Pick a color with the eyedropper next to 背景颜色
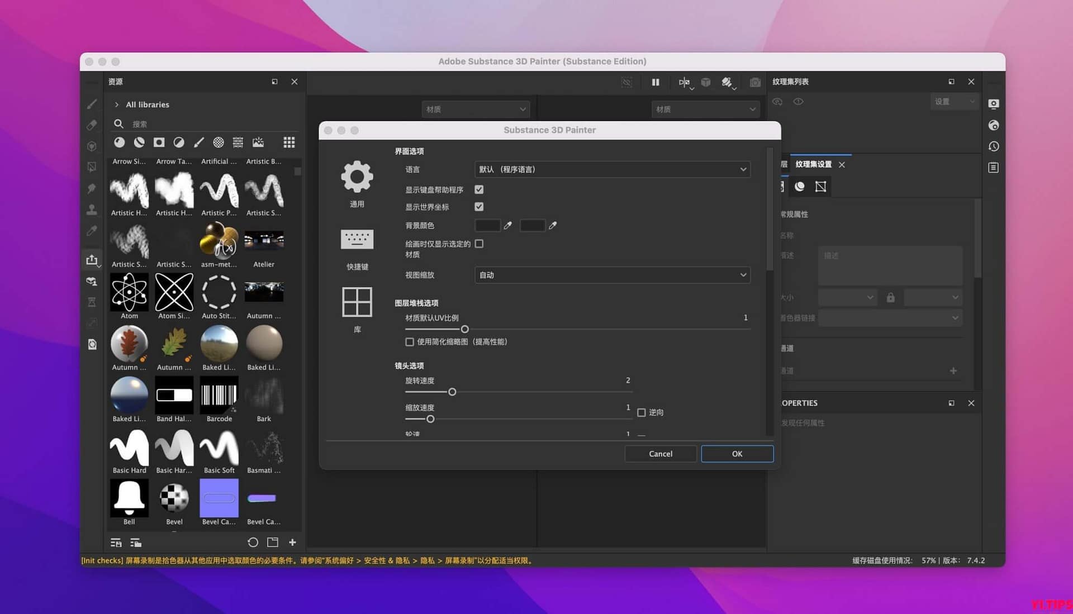The image size is (1073, 614). point(508,225)
